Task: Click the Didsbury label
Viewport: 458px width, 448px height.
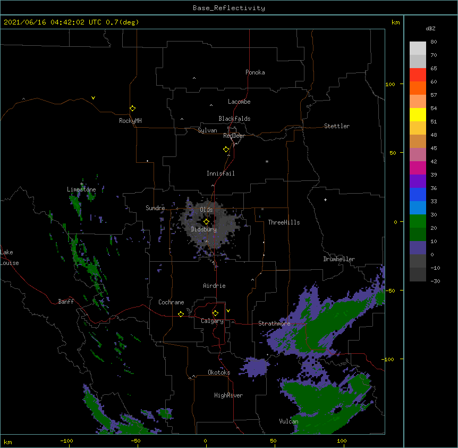Action: click(204, 229)
